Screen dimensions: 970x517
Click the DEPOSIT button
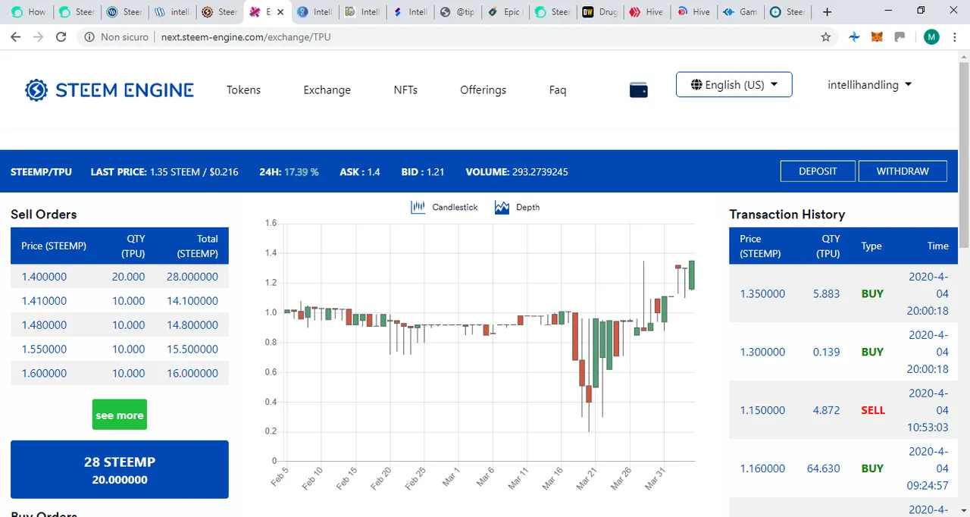point(818,171)
